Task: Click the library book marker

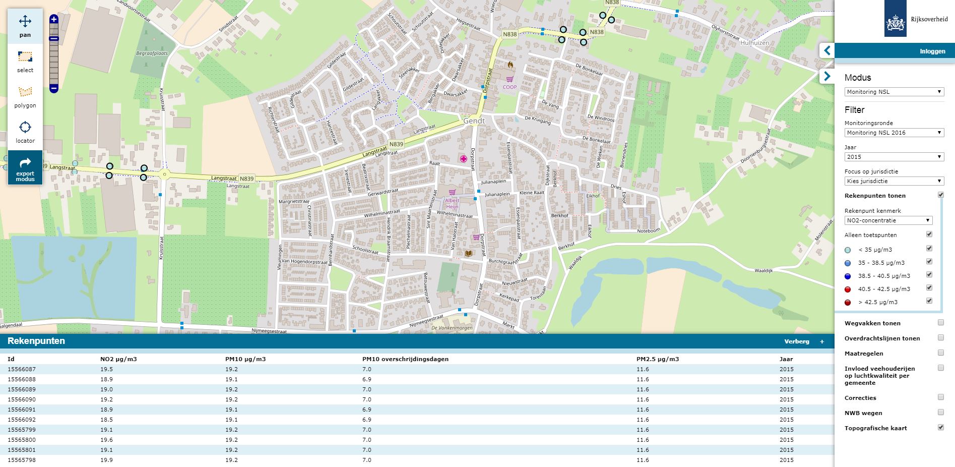Action: tap(469, 253)
